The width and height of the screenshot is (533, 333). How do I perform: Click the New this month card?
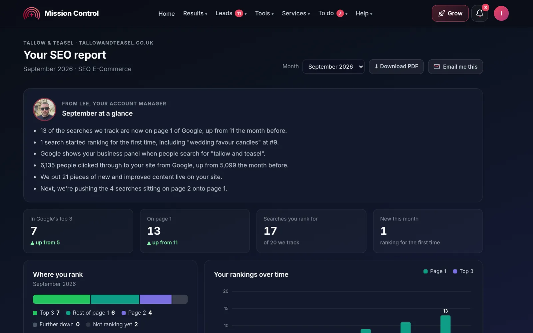pos(428,231)
